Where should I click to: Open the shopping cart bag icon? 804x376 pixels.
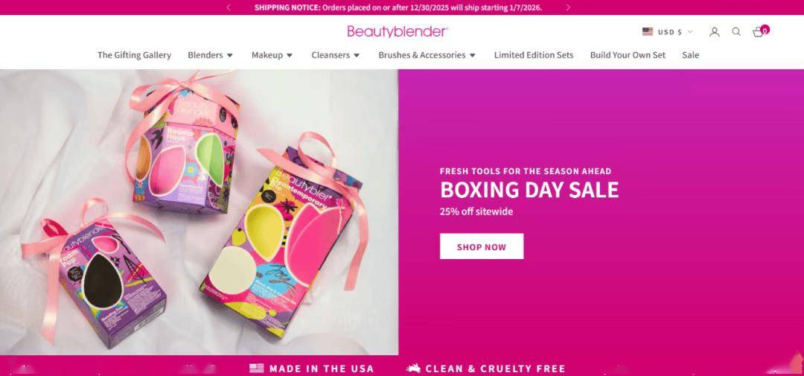tap(758, 32)
